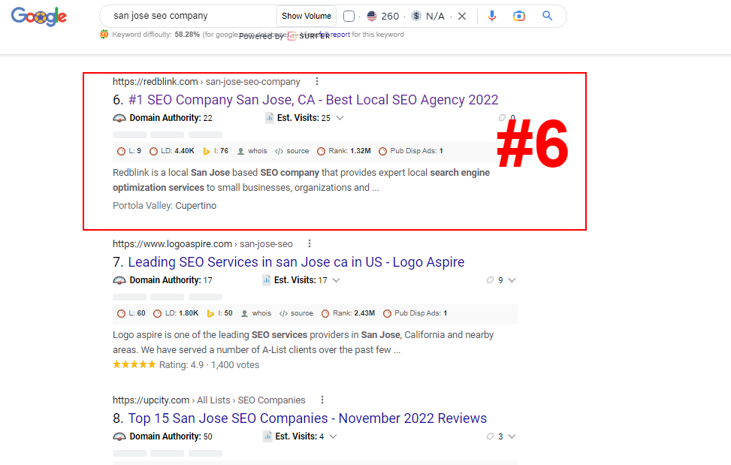Click the Domain Authority speedometer icon on redblink result
Screen dimensions: 731x465
tap(119, 118)
